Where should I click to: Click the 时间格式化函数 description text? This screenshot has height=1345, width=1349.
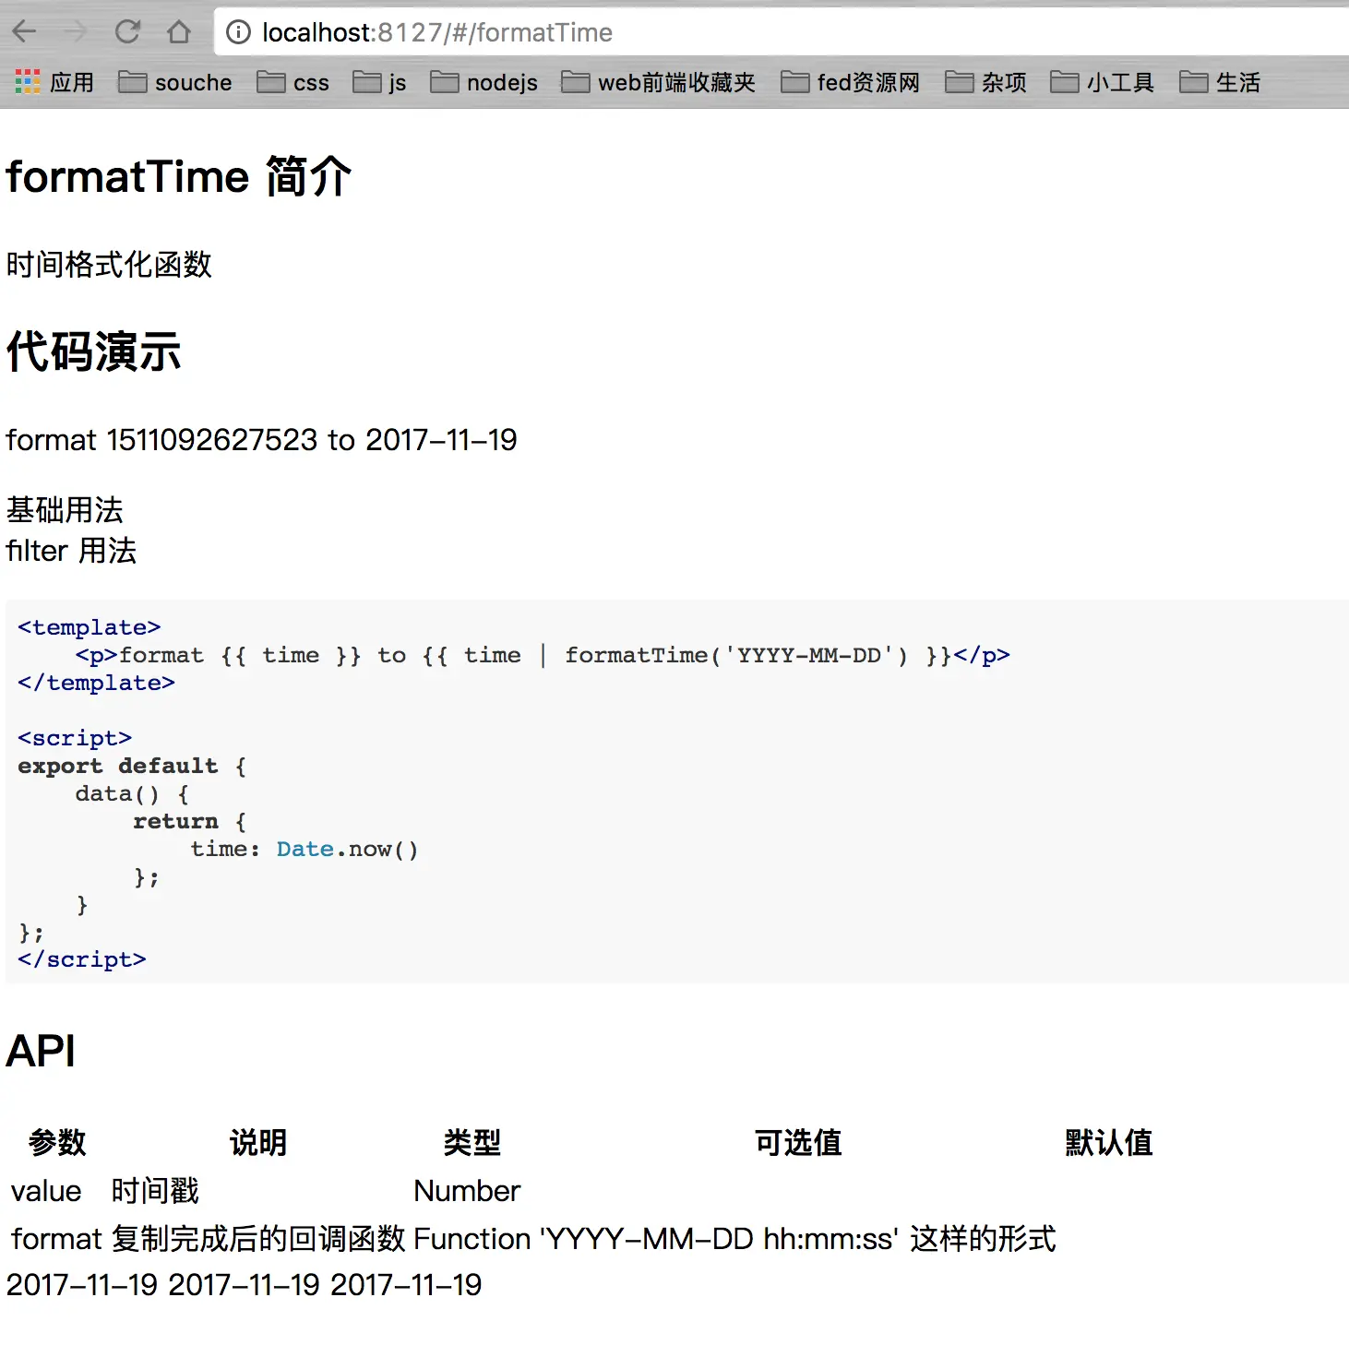pos(109,265)
